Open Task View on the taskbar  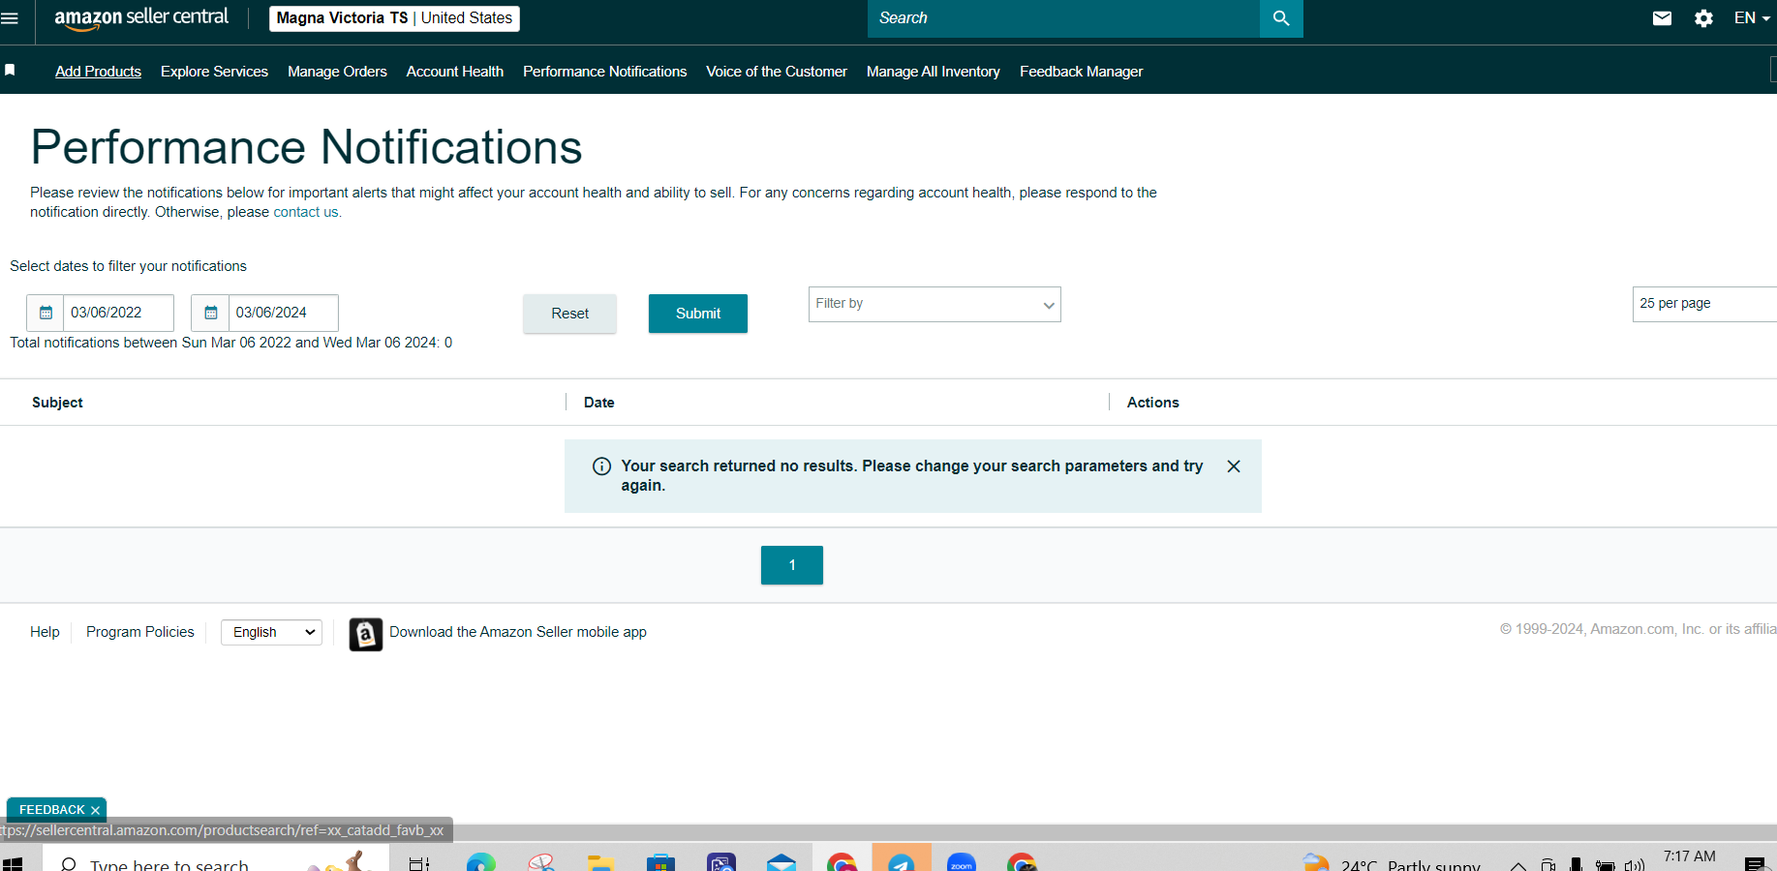click(419, 863)
